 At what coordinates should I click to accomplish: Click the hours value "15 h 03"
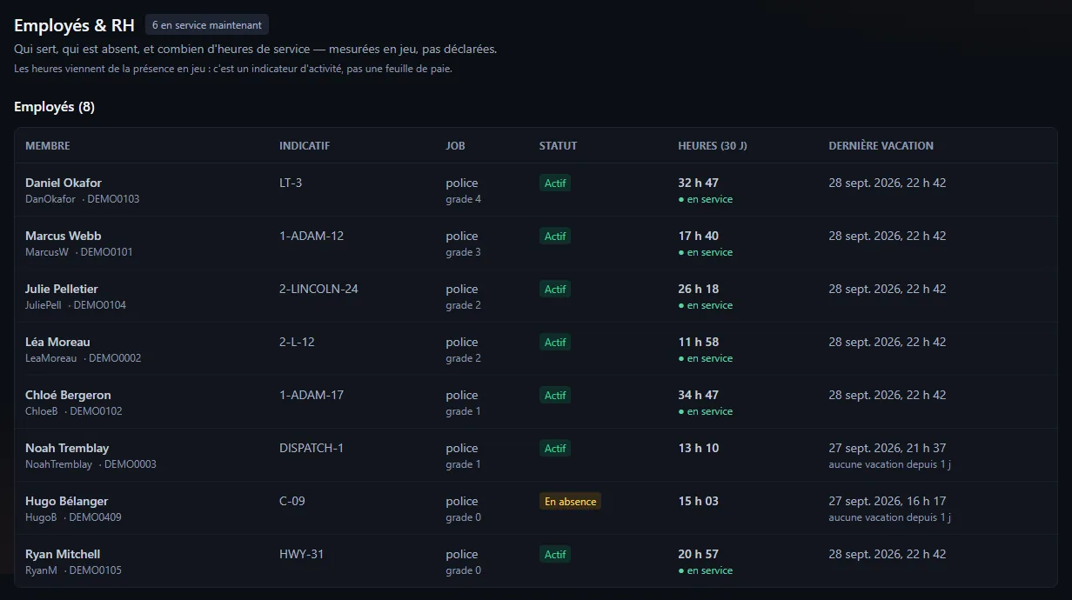point(699,501)
